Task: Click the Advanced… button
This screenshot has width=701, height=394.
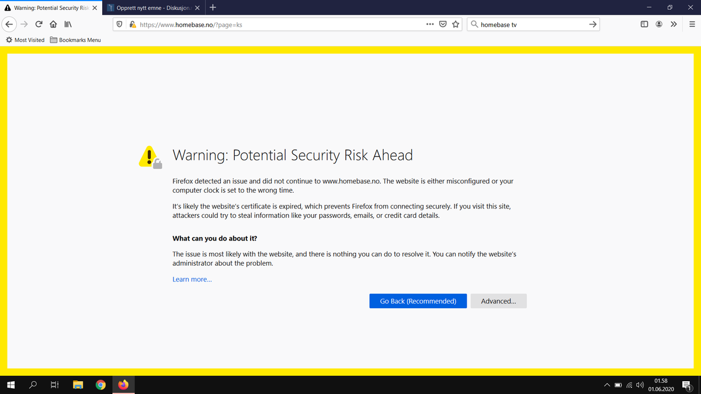Action: [498, 301]
